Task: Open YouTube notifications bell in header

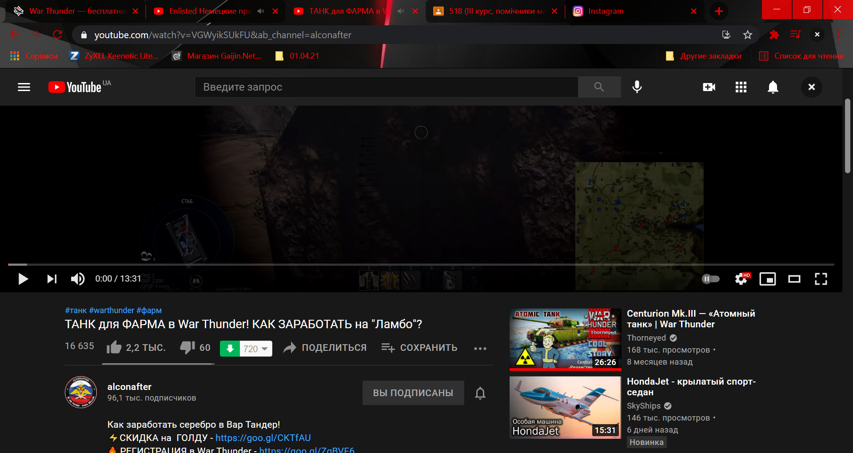Action: click(x=773, y=87)
